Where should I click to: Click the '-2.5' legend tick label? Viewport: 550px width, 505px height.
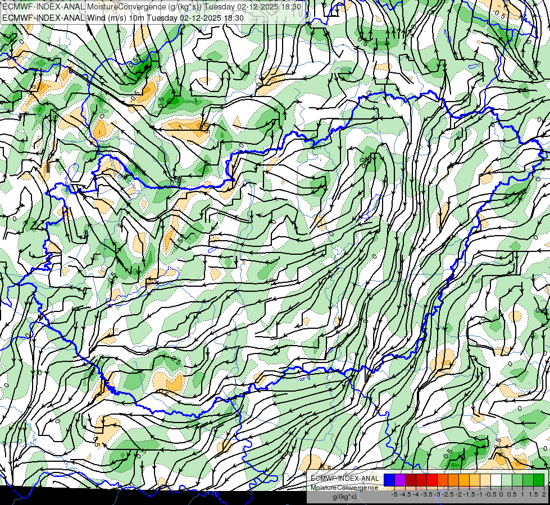(448, 494)
